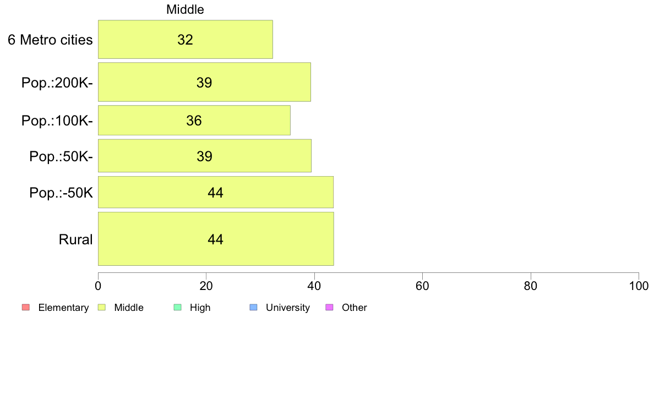Select the 6 Metro cities bar
654x405 pixels.
186,40
